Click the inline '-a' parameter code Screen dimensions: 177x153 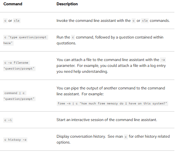(x=163, y=60)
